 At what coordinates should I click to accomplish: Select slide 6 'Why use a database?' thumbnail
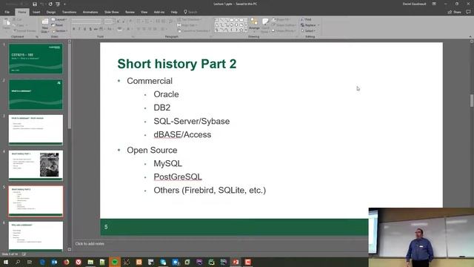pyautogui.click(x=36, y=237)
